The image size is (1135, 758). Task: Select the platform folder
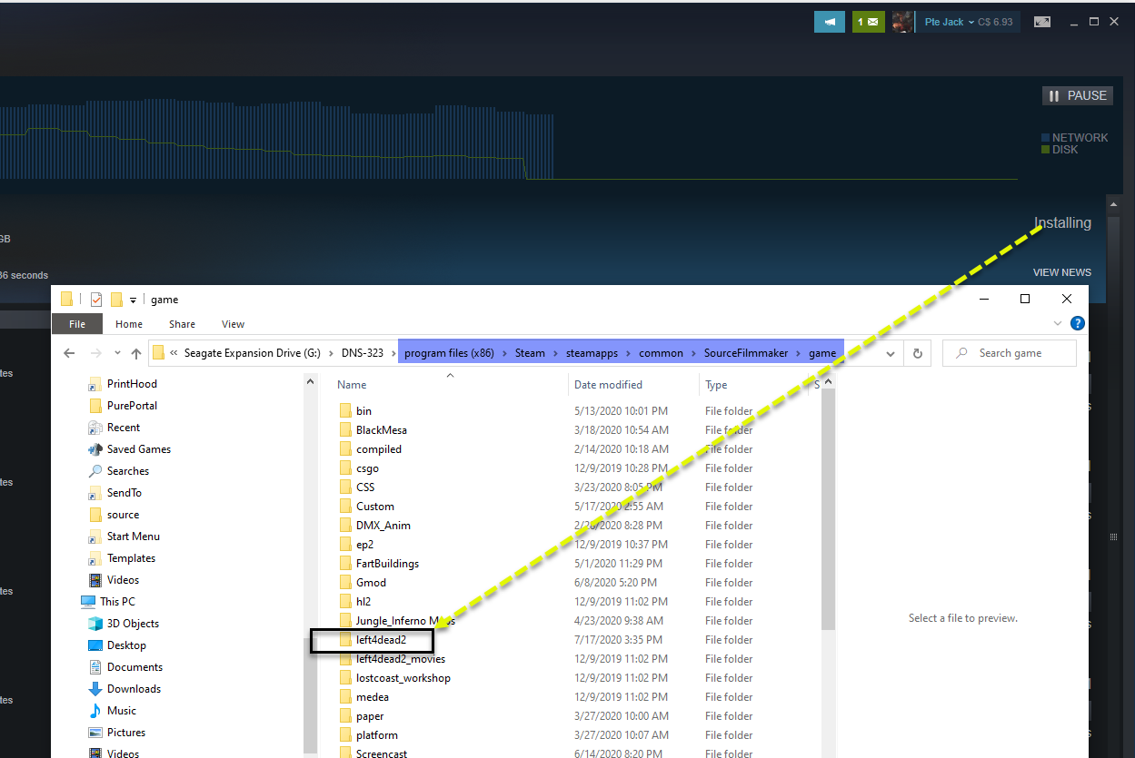[x=376, y=735]
